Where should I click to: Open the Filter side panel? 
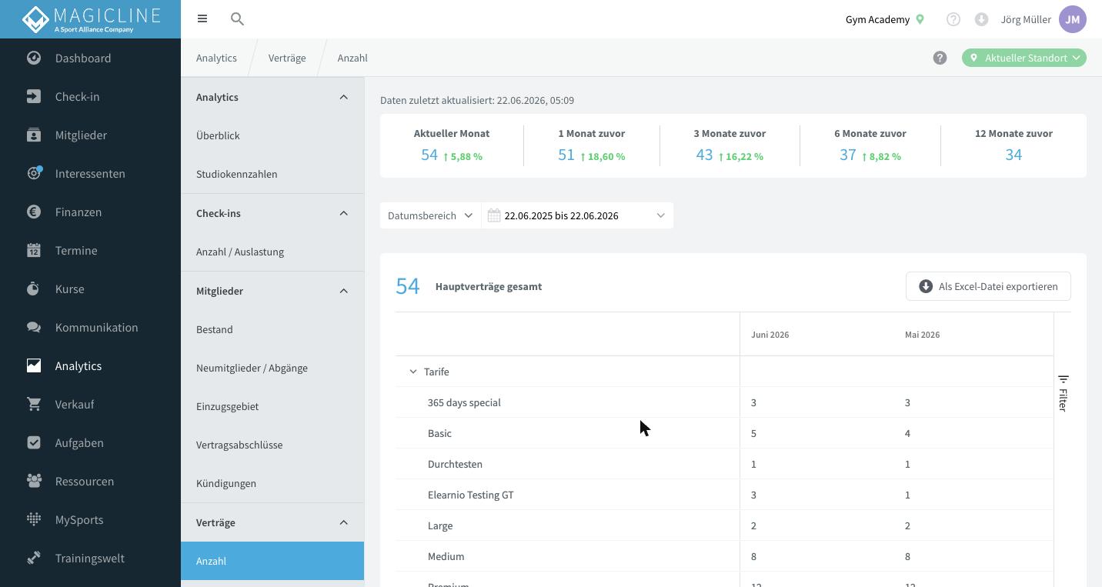click(1063, 393)
